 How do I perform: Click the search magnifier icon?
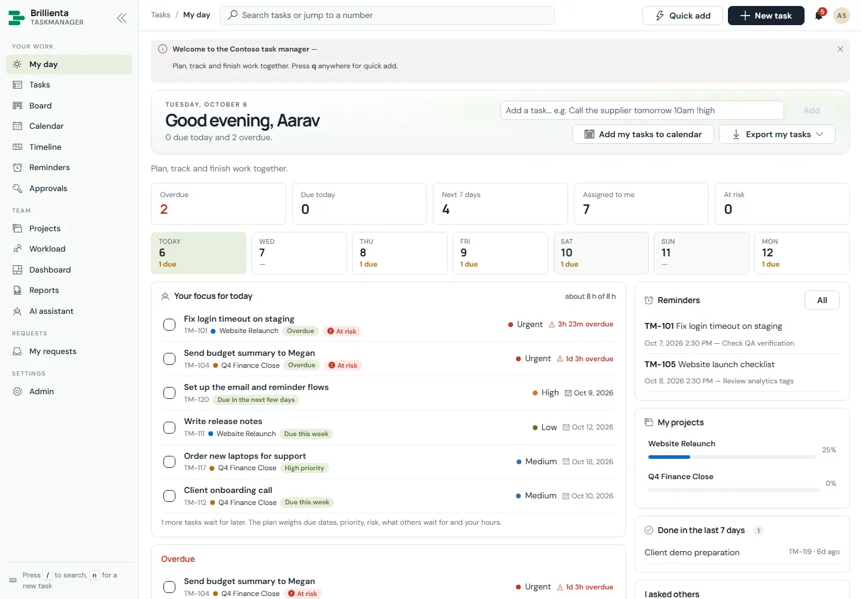pyautogui.click(x=233, y=15)
